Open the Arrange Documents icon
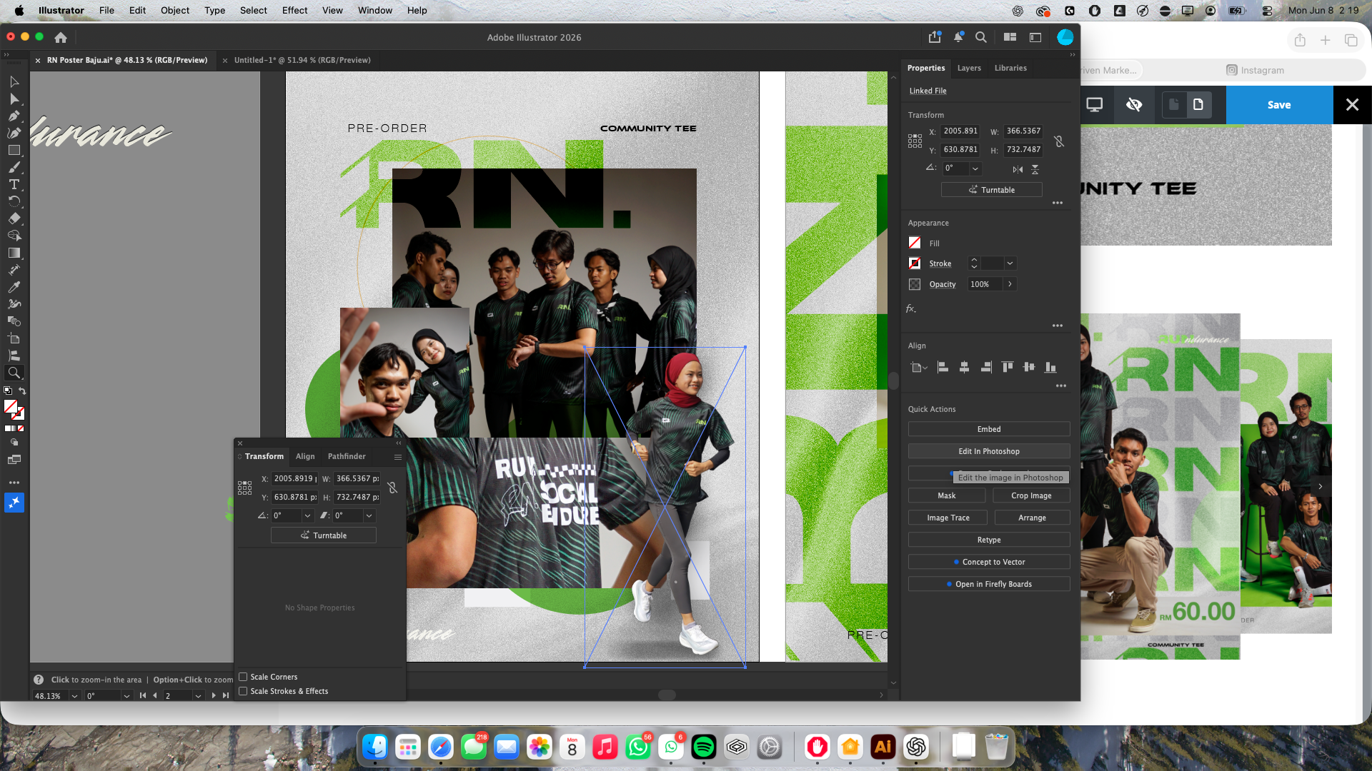1372x771 pixels. pos(1010,37)
